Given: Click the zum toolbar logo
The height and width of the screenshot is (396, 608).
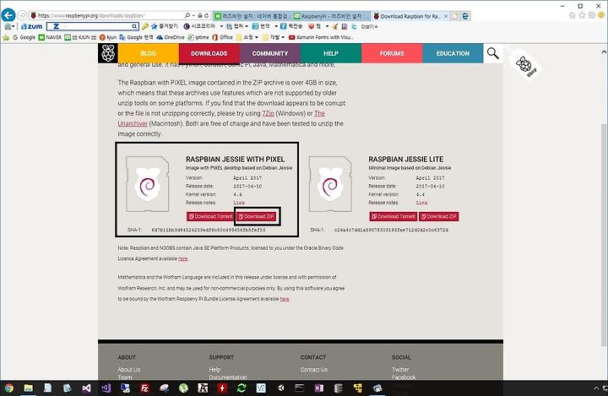Looking at the screenshot, I should click(31, 26).
